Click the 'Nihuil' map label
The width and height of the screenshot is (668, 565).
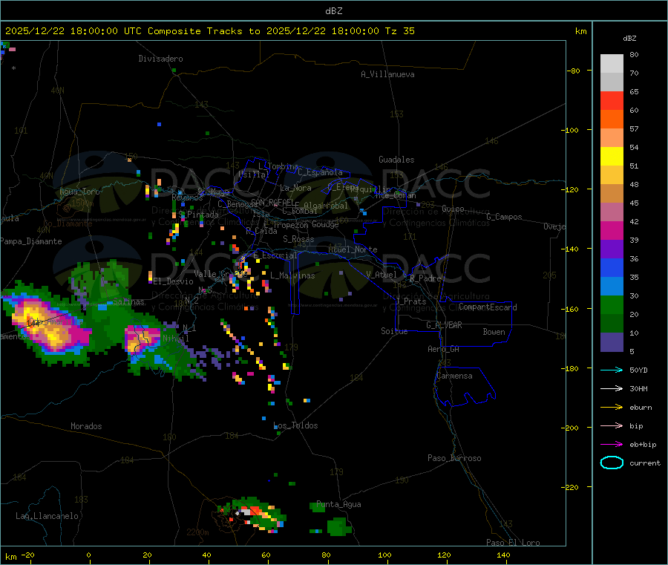click(x=175, y=339)
